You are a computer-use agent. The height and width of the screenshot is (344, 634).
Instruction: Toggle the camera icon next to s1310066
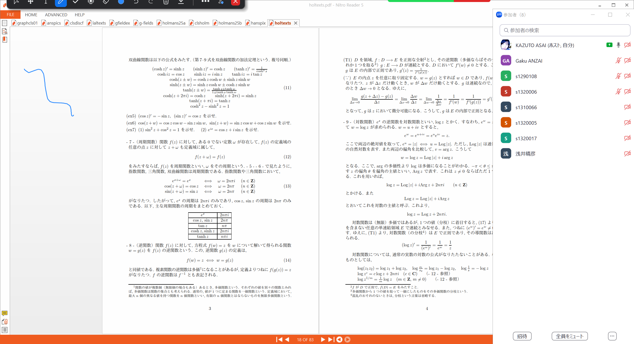pos(627,107)
